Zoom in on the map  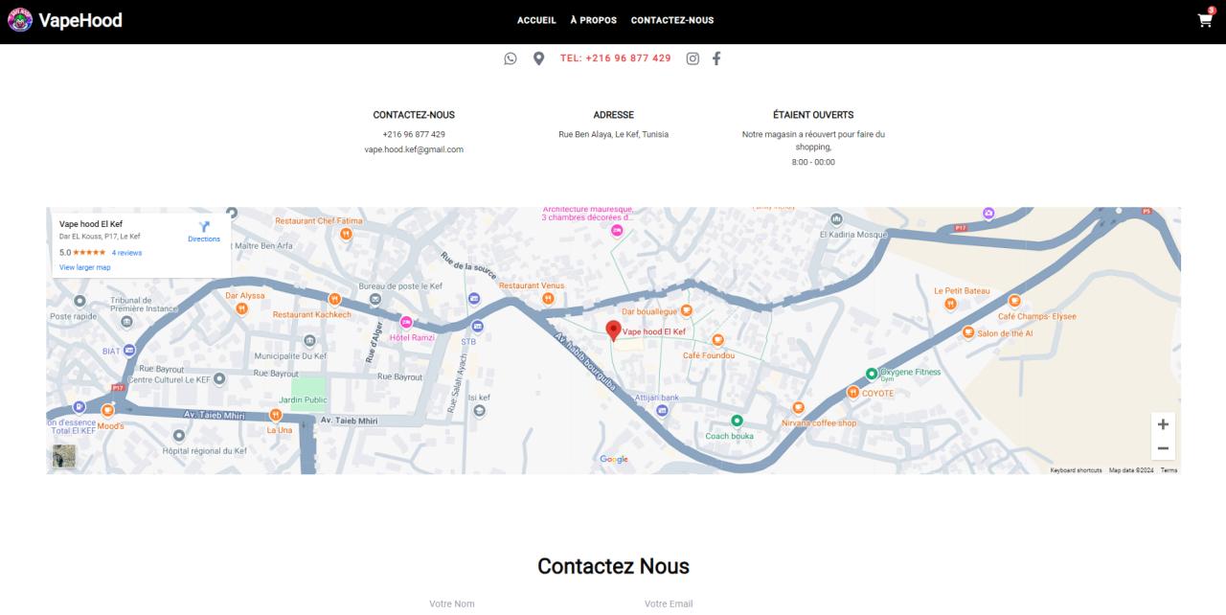coord(1163,424)
